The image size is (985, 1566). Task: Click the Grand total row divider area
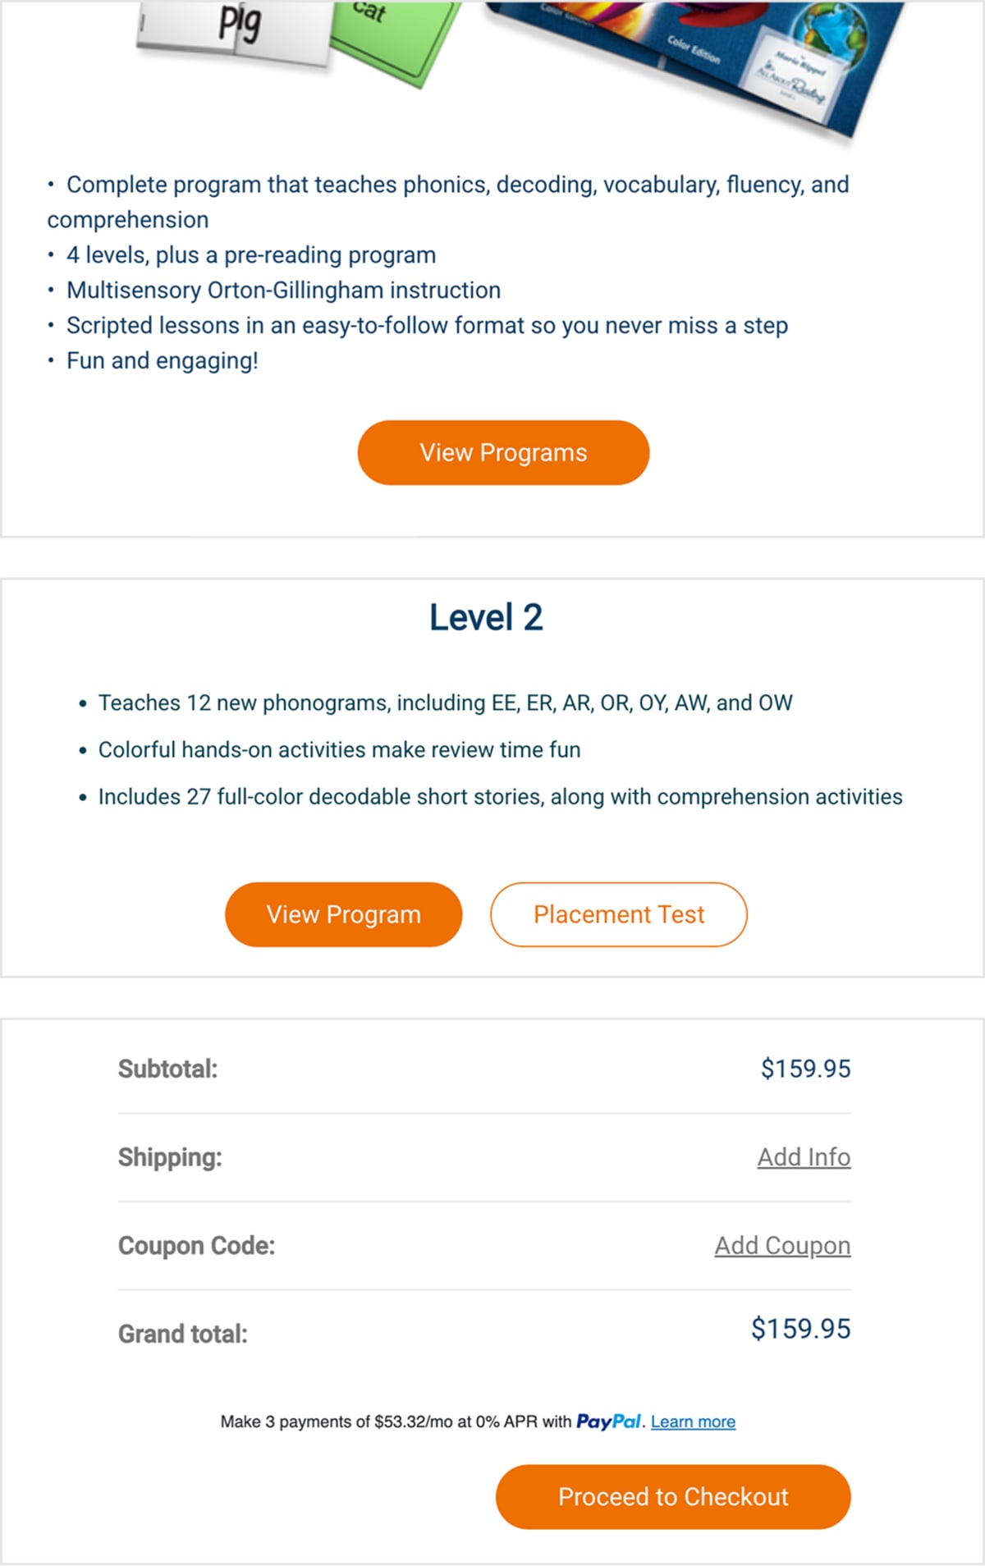[484, 1289]
